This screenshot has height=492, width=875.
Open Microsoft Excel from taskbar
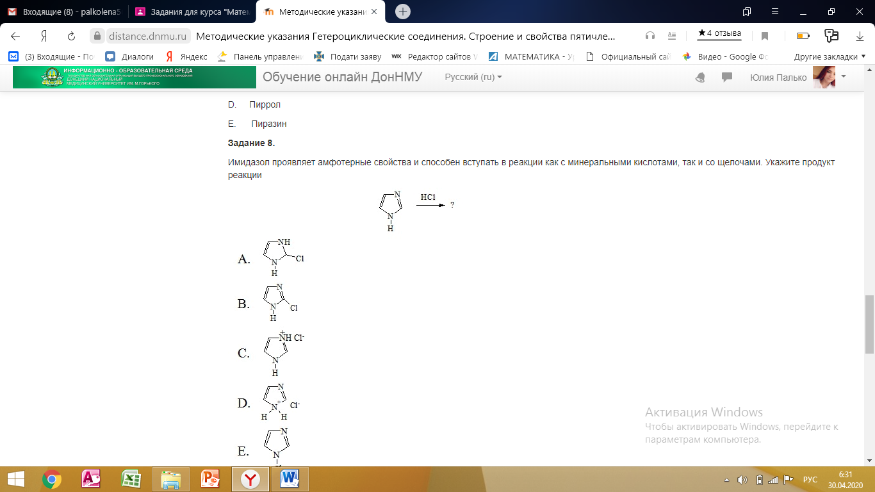coord(131,479)
